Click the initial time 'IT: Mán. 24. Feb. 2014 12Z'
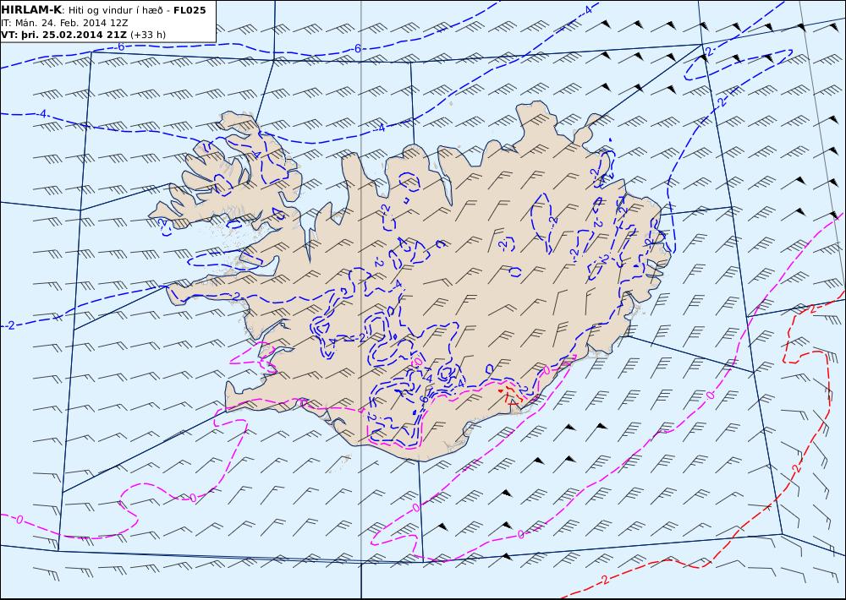 [64, 23]
